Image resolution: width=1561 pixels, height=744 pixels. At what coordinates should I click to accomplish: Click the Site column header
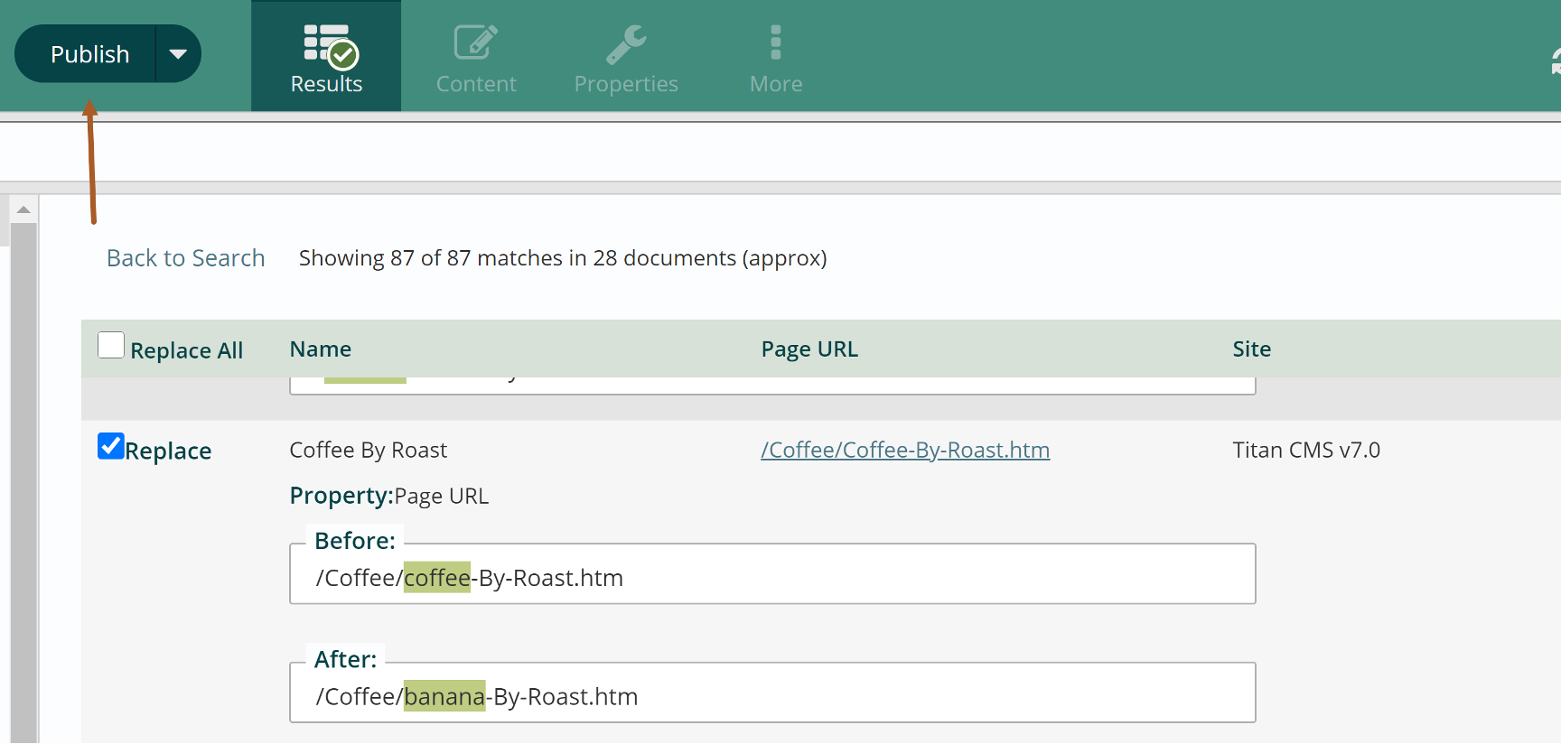[1251, 349]
